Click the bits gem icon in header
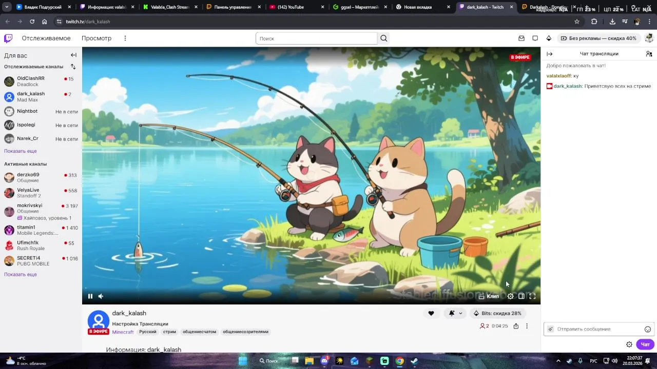The width and height of the screenshot is (657, 369). (x=549, y=38)
